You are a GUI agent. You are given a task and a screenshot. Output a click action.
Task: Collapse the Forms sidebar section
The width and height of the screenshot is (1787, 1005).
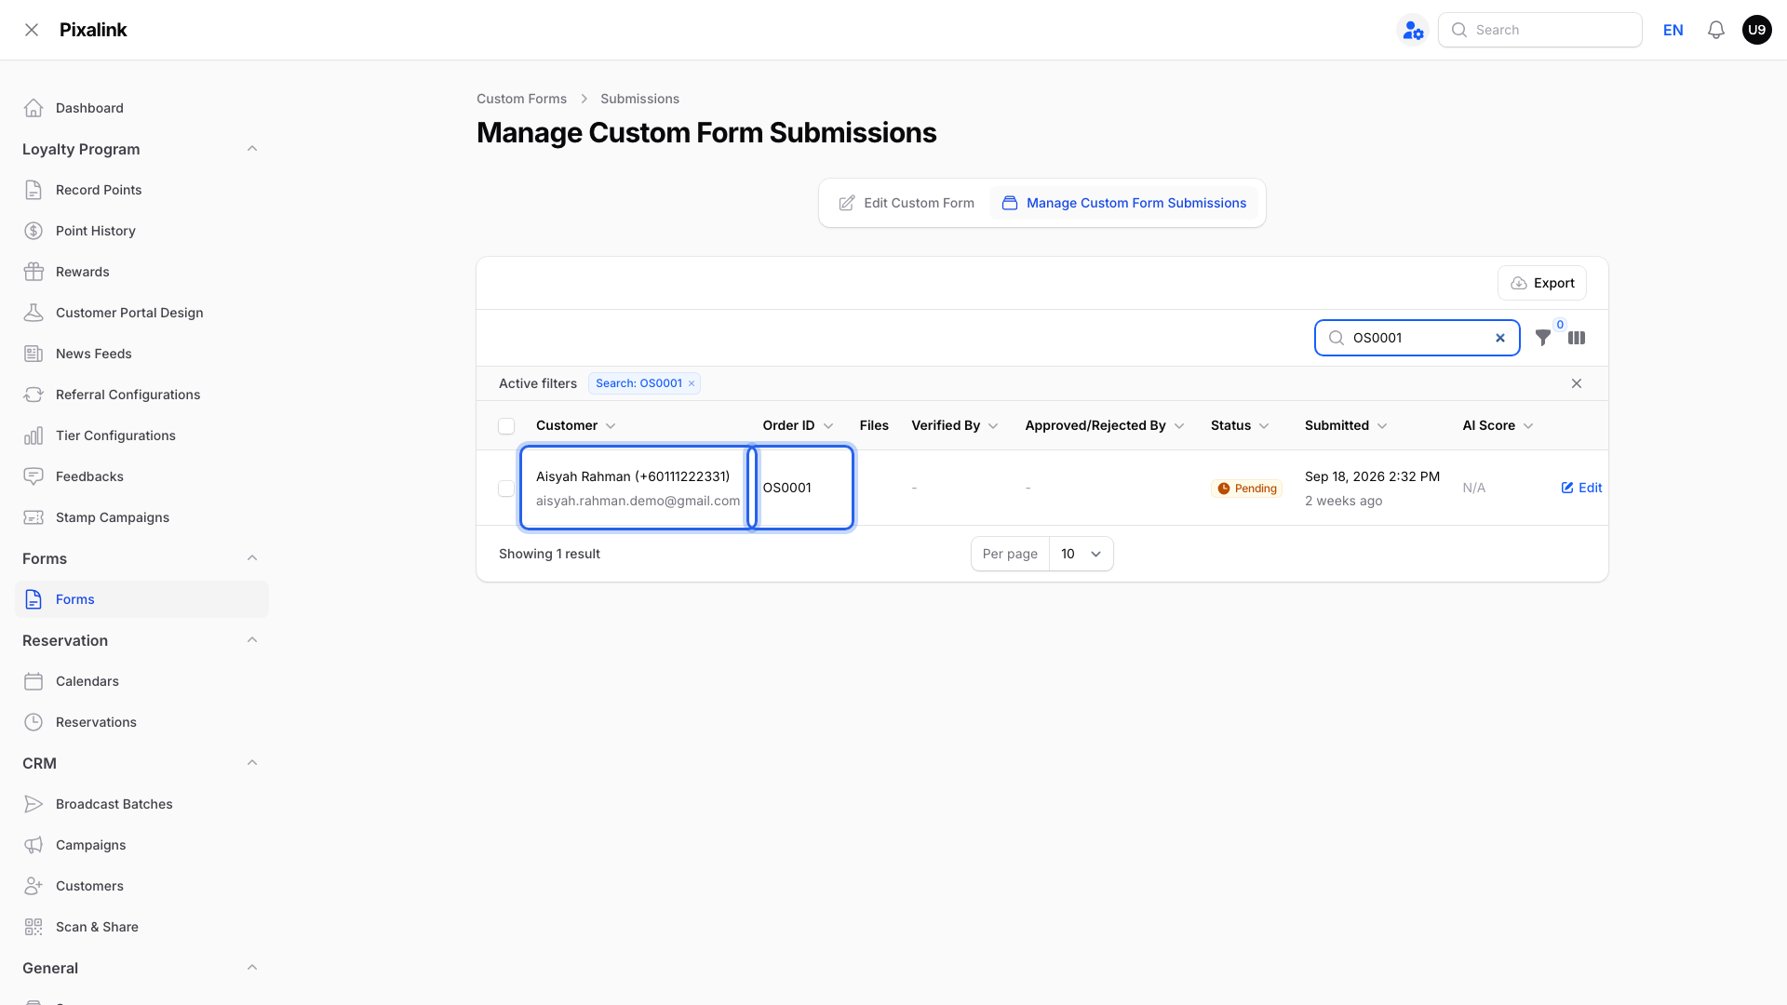[252, 558]
